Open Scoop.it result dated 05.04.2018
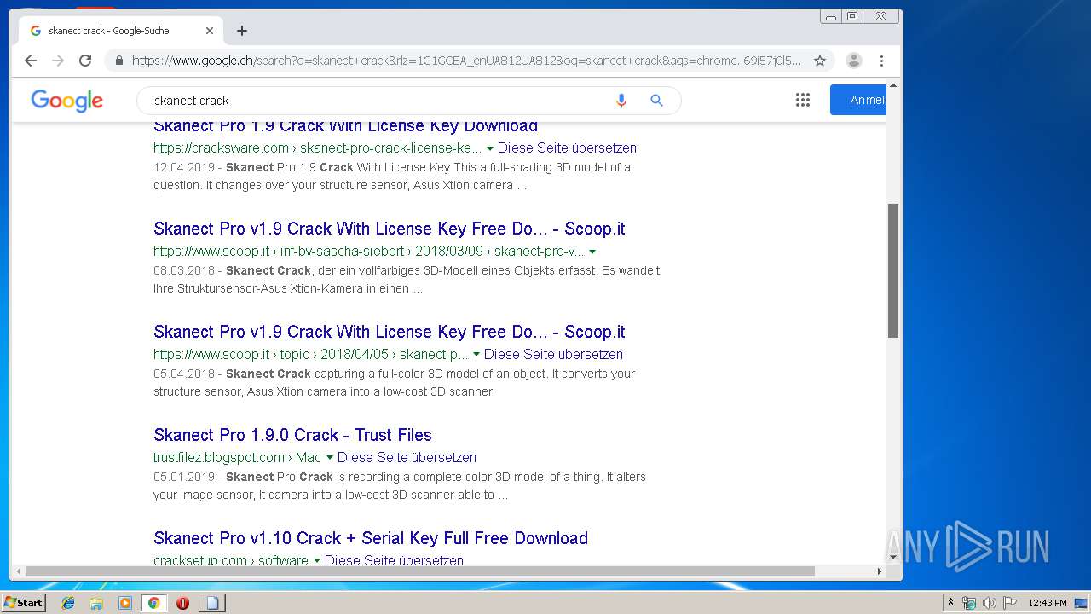 (389, 332)
